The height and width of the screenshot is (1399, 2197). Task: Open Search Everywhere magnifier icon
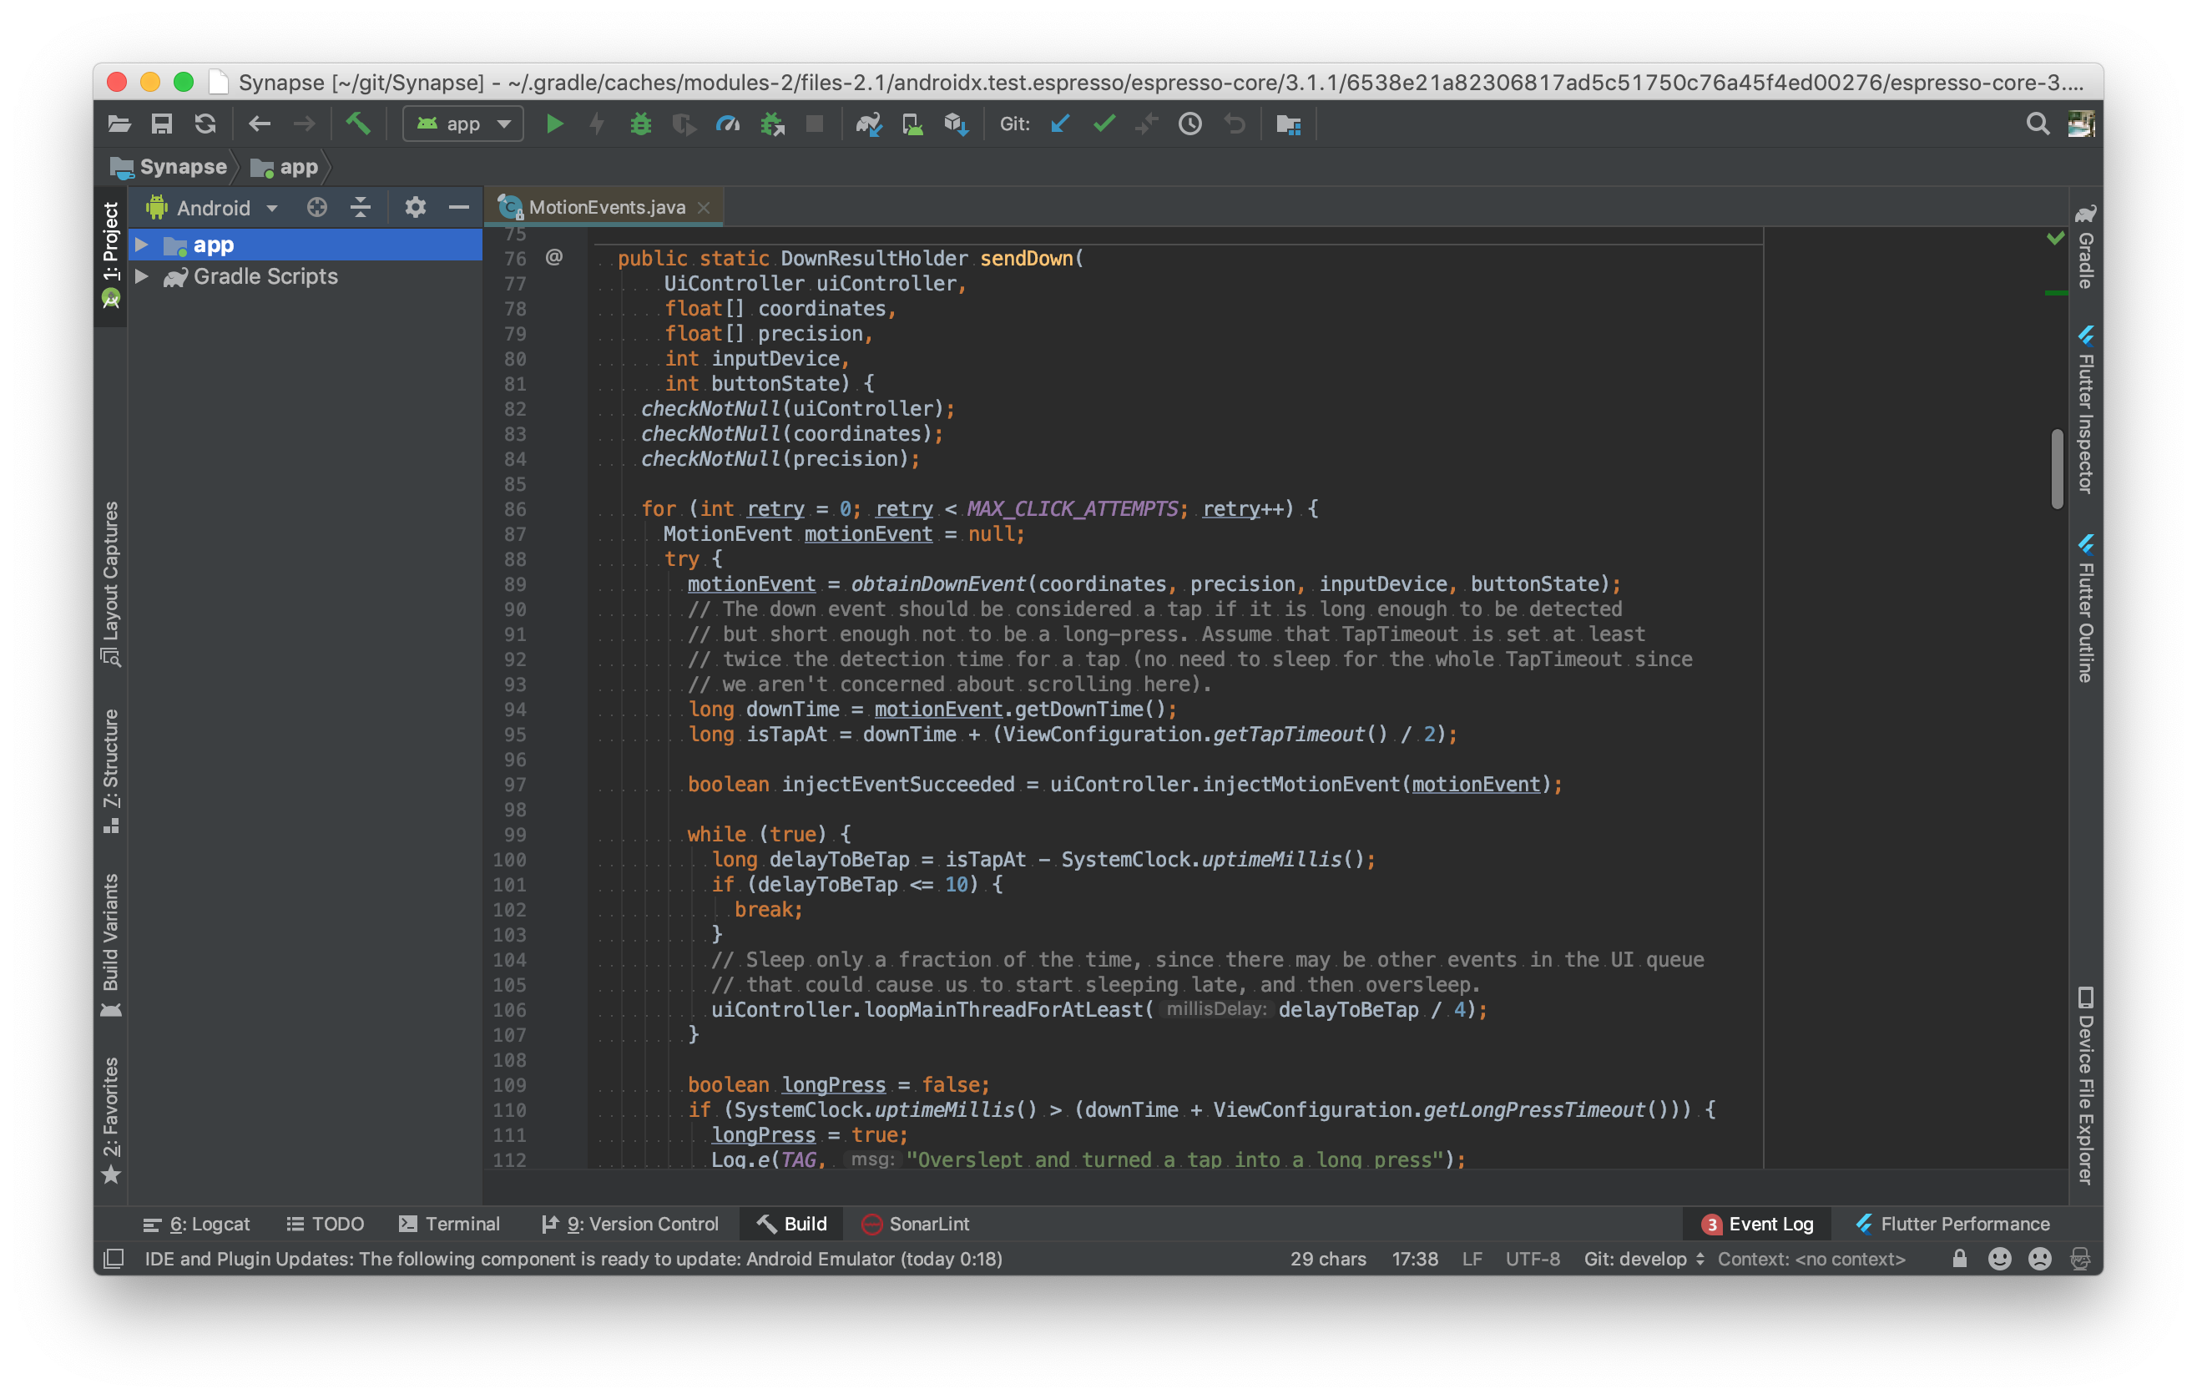pyautogui.click(x=2037, y=124)
